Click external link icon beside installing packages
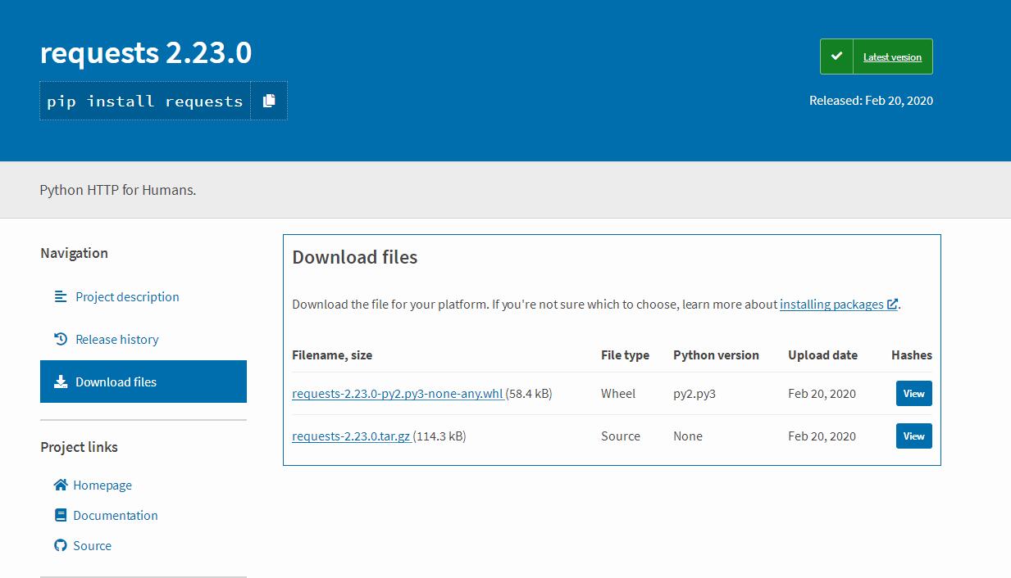The height and width of the screenshot is (578, 1011). [892, 304]
